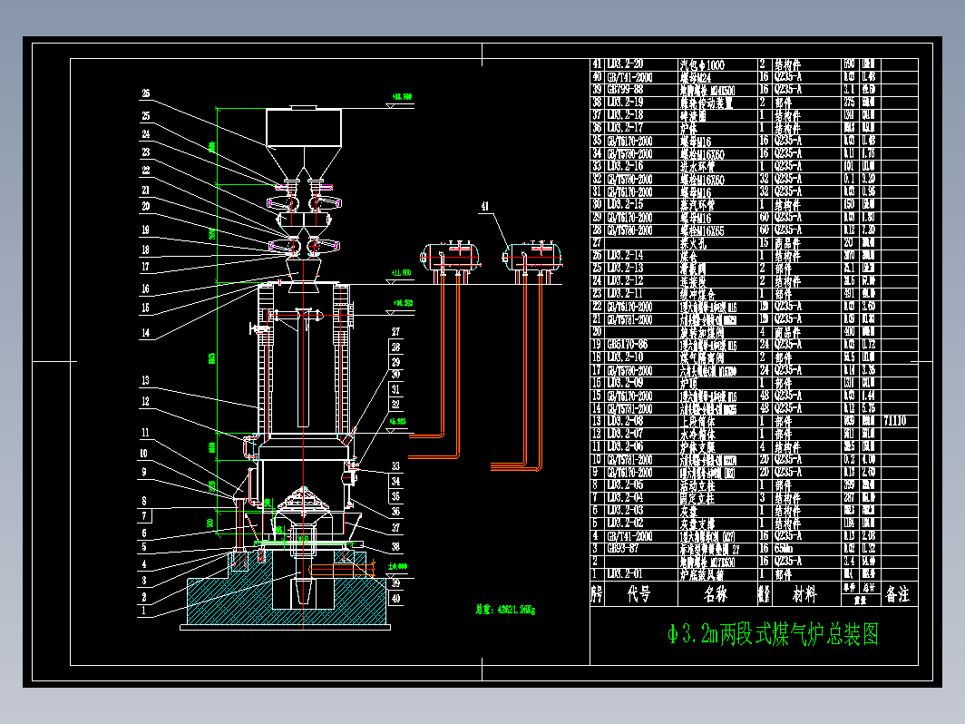Click the 备注 column header in the parts table
Viewport: 965px width, 724px height.
point(897,594)
